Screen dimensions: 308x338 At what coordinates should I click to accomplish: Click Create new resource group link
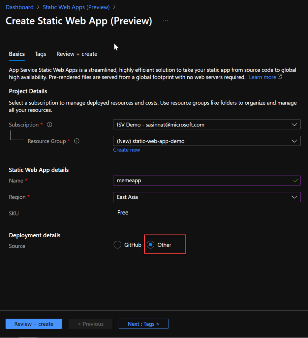126,150
